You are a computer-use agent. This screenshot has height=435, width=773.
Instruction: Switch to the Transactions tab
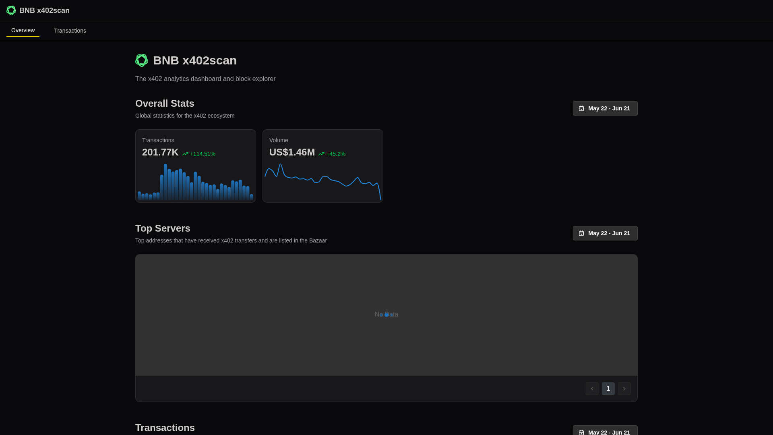point(70,31)
